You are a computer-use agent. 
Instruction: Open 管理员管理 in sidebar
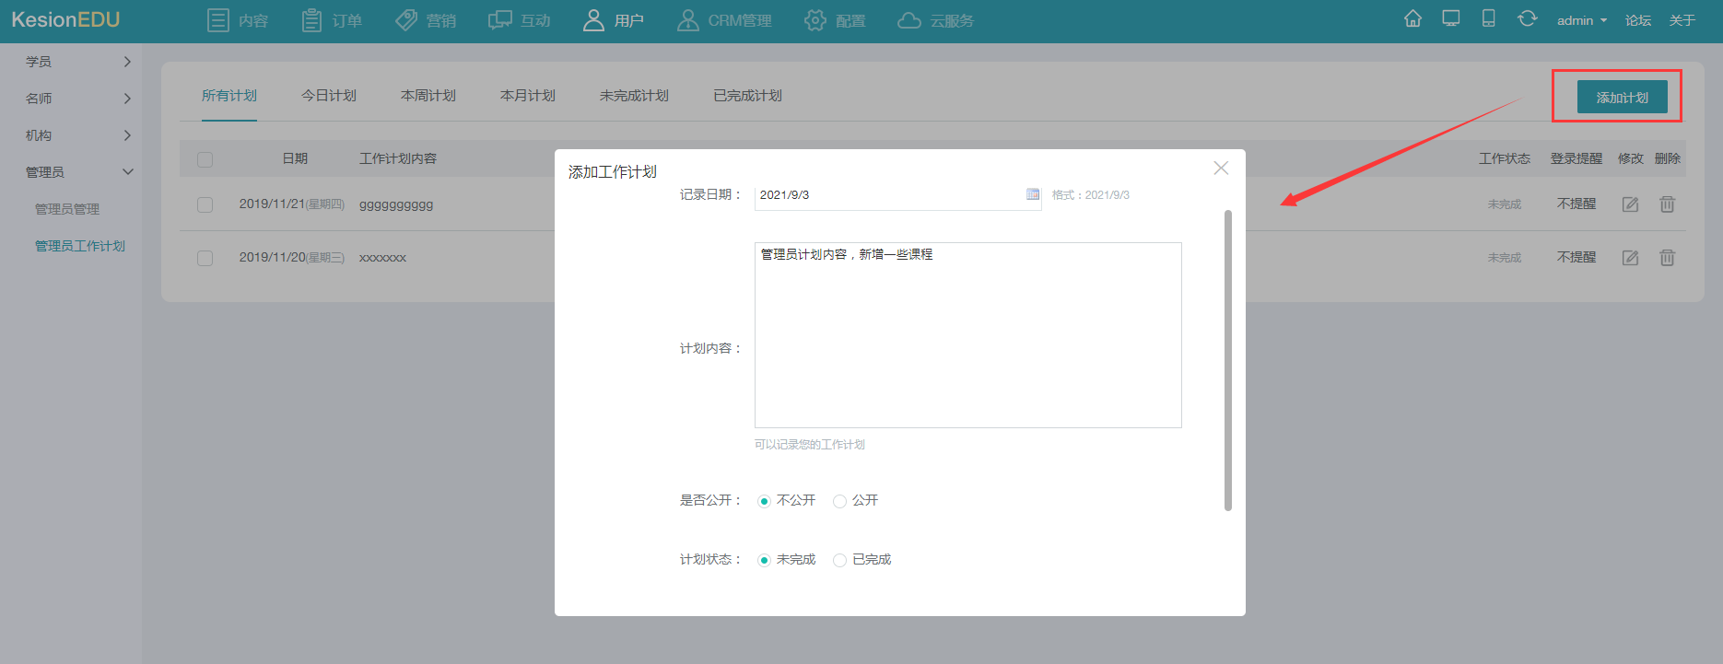[67, 209]
